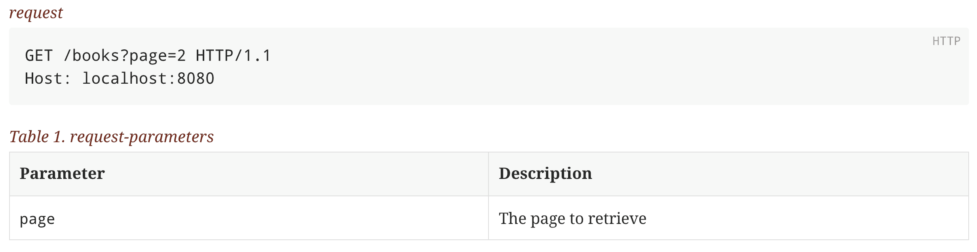
Task: Click the 'request-parameters' caption text
Action: [x=142, y=137]
